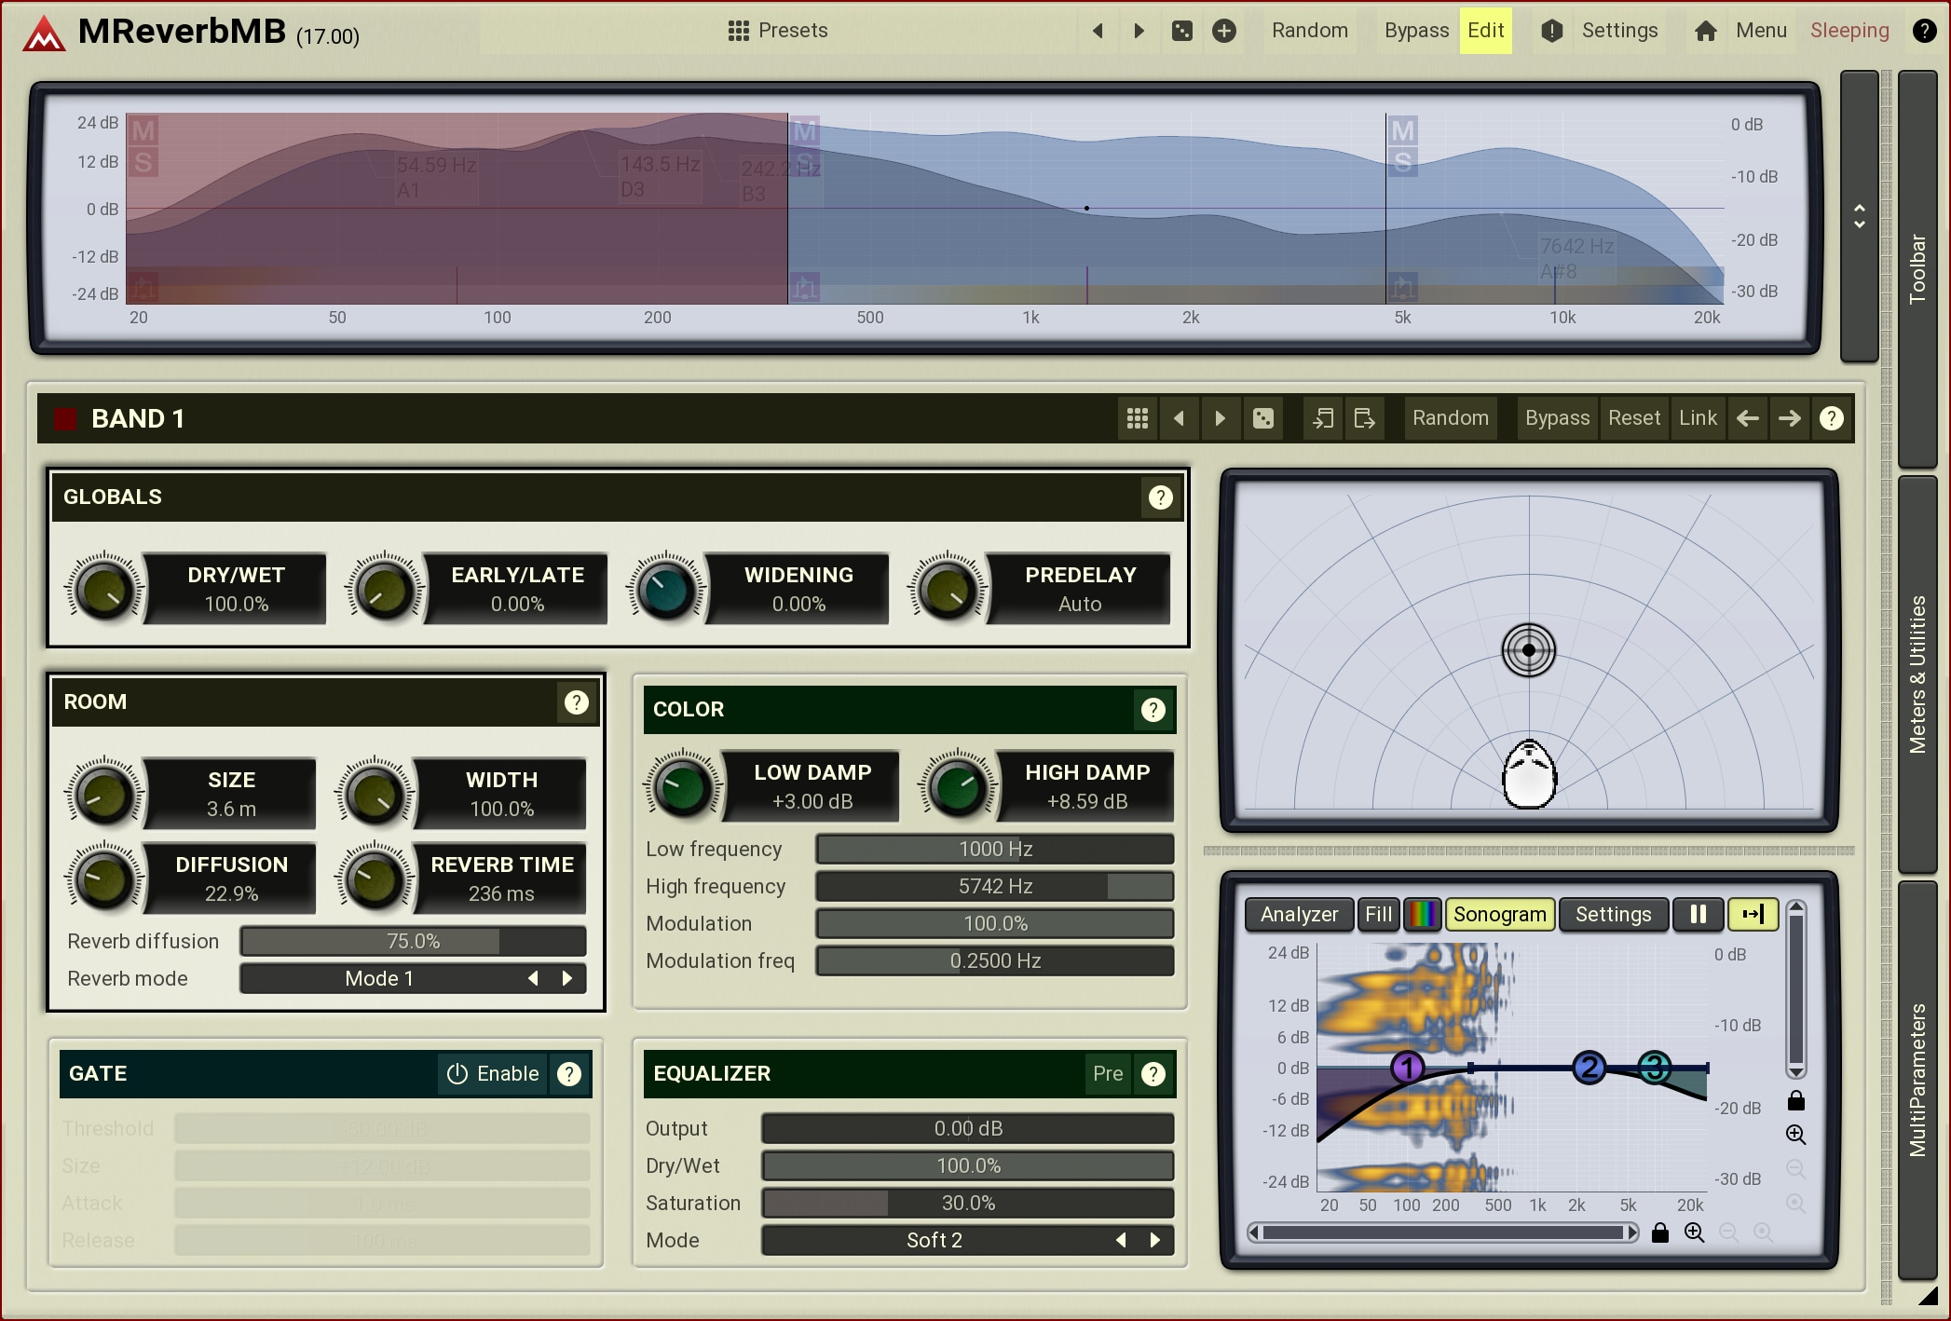
Task: Select equalizer node 2 in the analyzer
Action: [1589, 1068]
